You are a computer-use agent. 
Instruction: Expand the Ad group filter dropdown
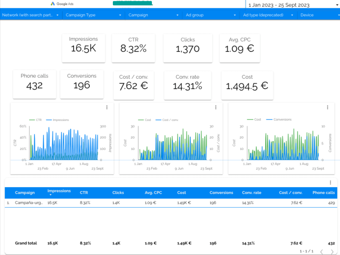(211, 15)
